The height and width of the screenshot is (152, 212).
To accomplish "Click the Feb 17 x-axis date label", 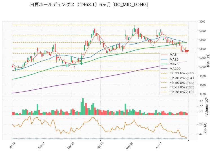I will 41,146.
